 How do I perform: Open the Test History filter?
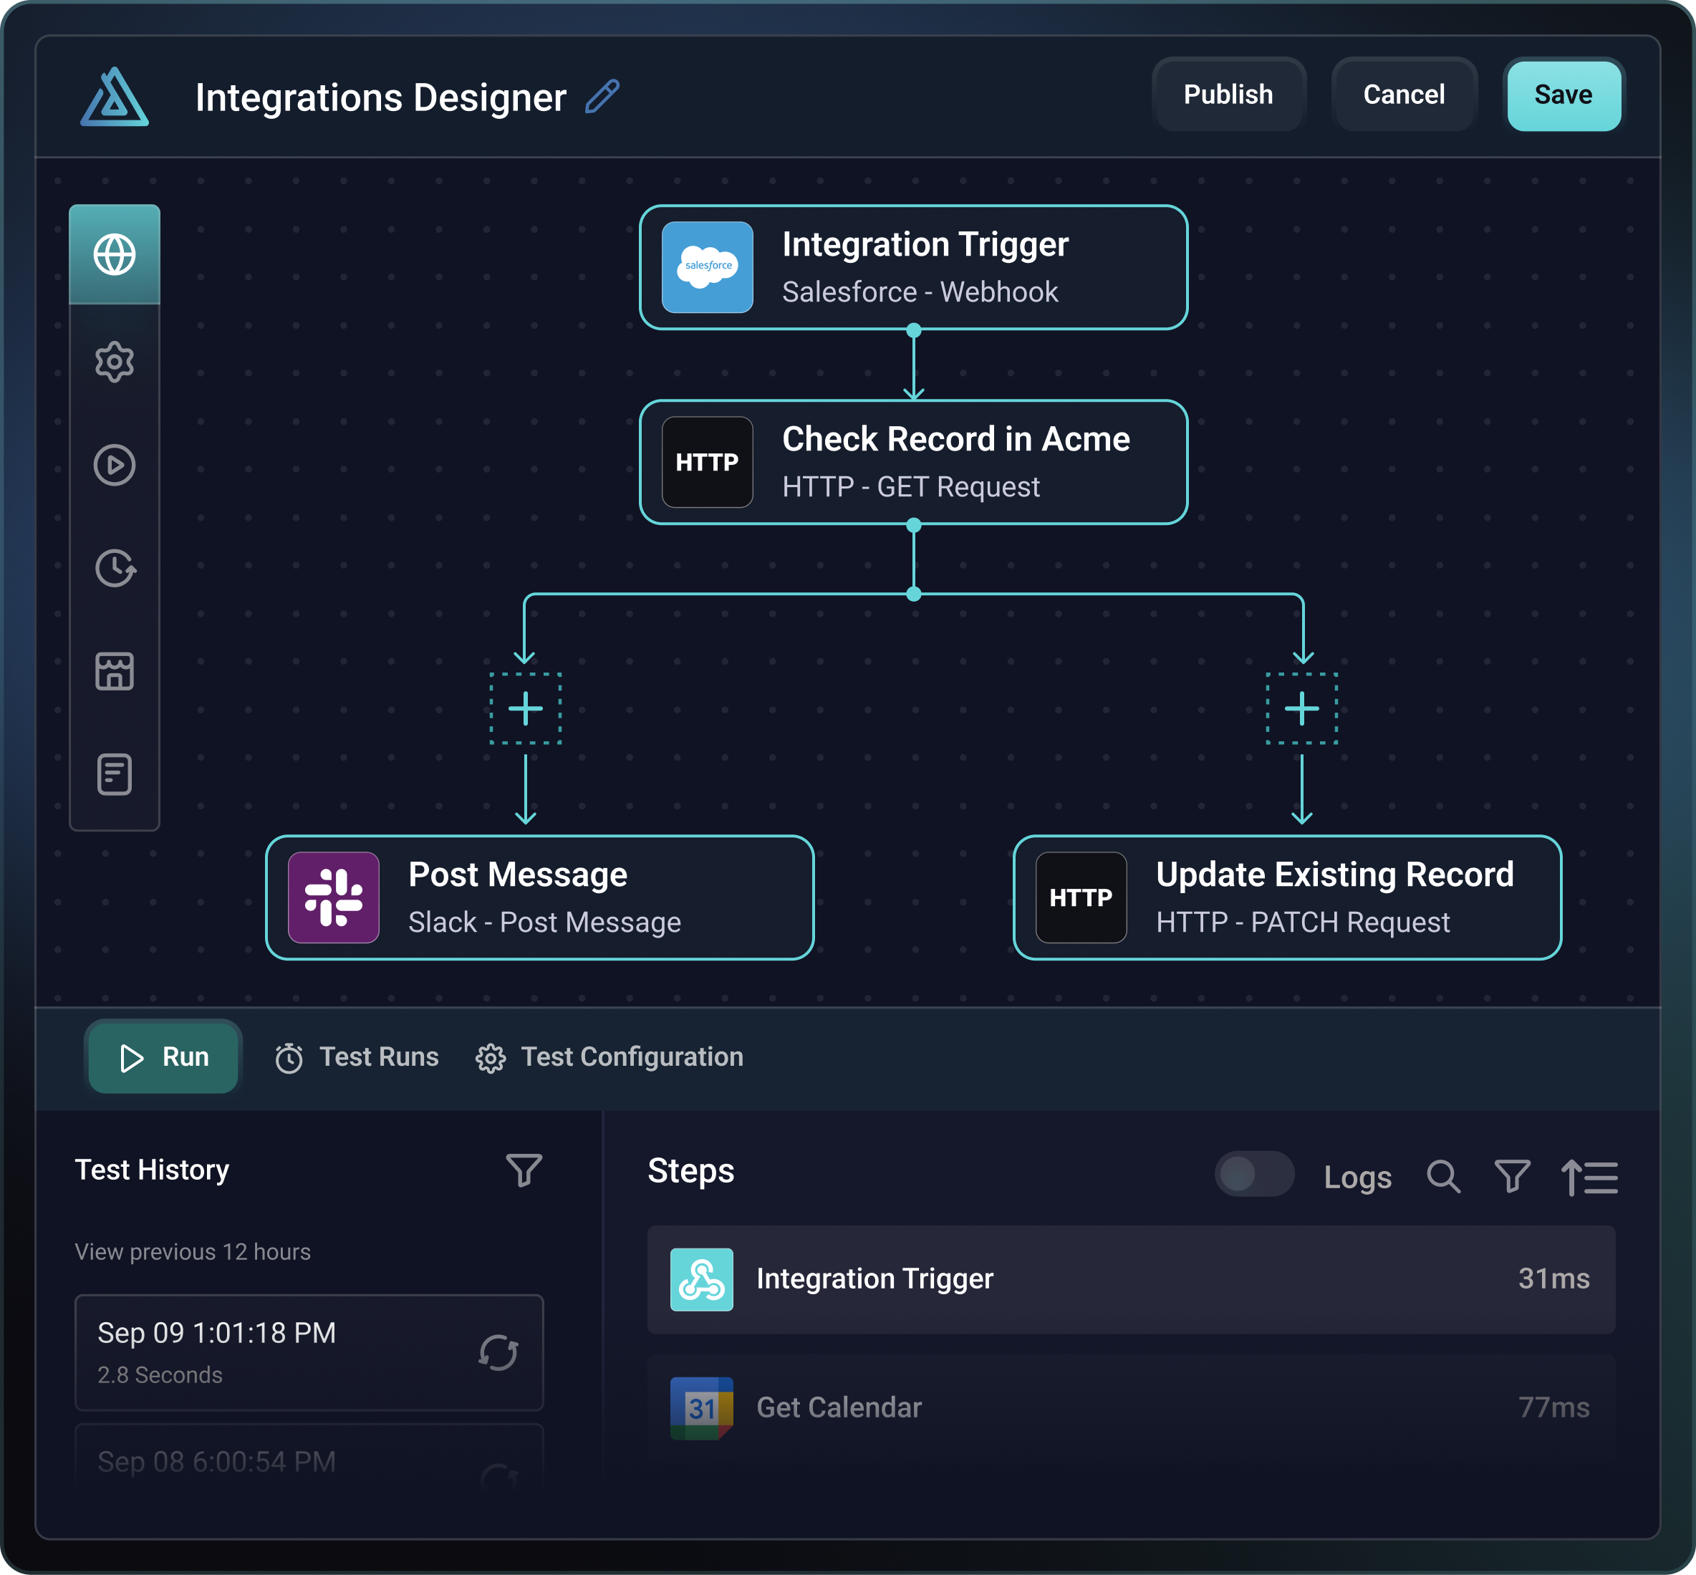tap(524, 1170)
